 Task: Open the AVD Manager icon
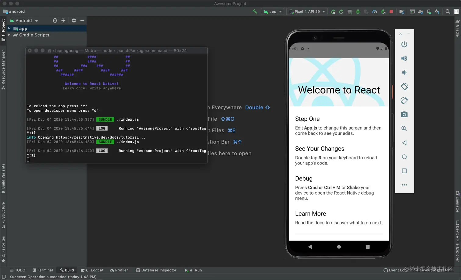click(x=429, y=12)
